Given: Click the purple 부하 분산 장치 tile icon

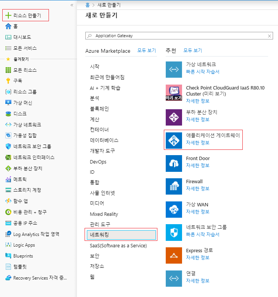Looking at the screenshot, I should [x=174, y=117].
